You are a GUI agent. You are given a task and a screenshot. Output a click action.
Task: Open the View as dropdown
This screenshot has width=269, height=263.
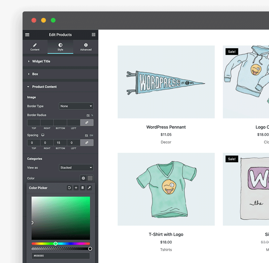(76, 168)
